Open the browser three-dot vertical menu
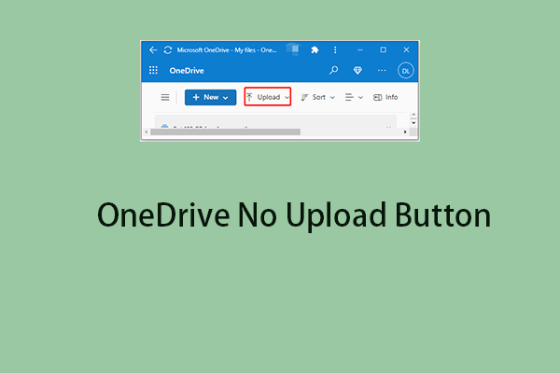The height and width of the screenshot is (373, 560). 335,50
